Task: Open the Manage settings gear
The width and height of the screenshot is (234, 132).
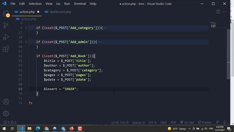Action: [6, 114]
